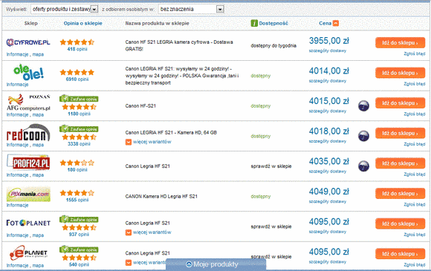
Task: Open '180 opinii' reviews link
Action: tap(77, 170)
